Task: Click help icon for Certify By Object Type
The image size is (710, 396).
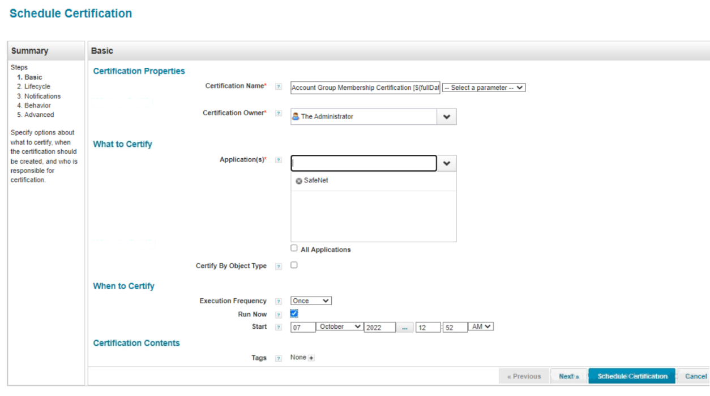Action: pyautogui.click(x=278, y=267)
